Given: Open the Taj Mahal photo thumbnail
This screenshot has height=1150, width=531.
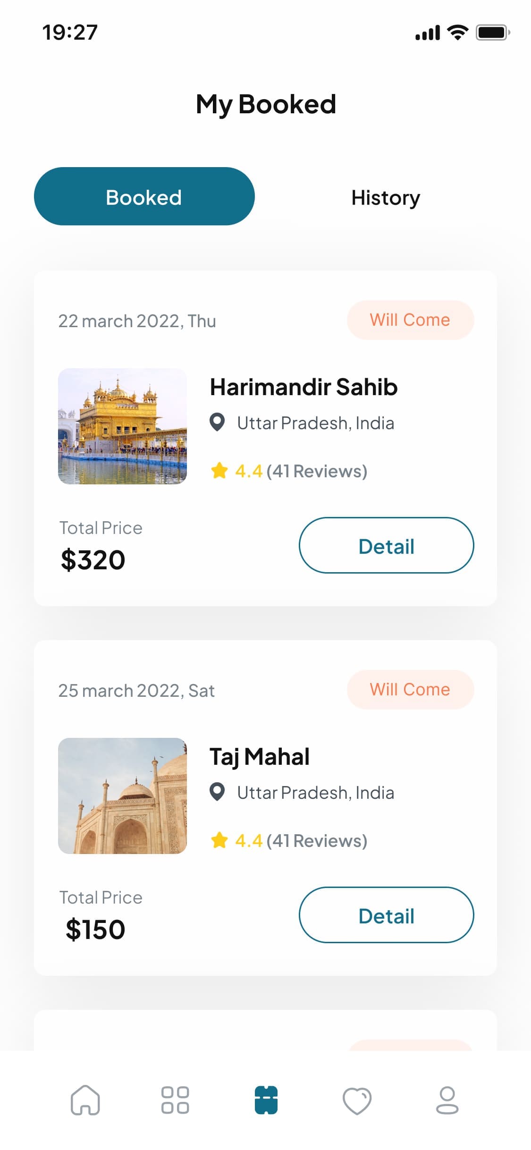Looking at the screenshot, I should pyautogui.click(x=122, y=796).
